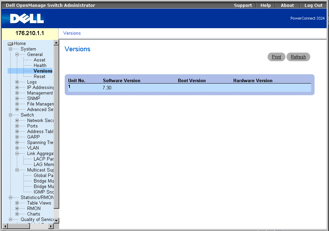Click the tree scroll up arrow
This screenshot has width=329, height=231.
pyautogui.click(x=56, y=43)
